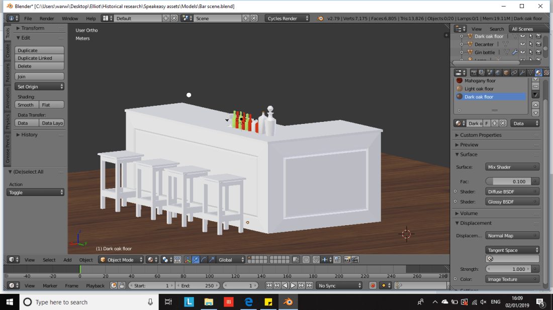Click the Duplicate button
Viewport: 553px width, 310px height.
click(39, 50)
